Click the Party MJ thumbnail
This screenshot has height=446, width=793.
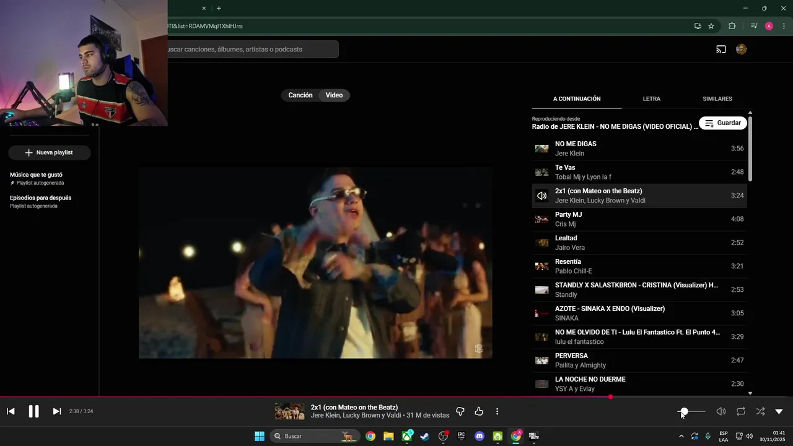(x=542, y=219)
